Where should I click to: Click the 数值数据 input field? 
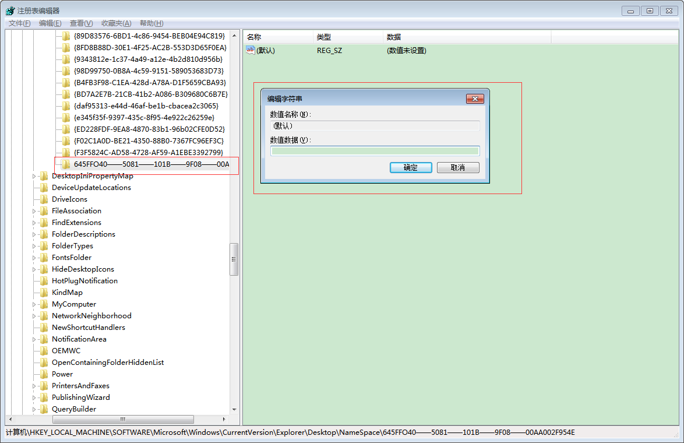point(375,151)
